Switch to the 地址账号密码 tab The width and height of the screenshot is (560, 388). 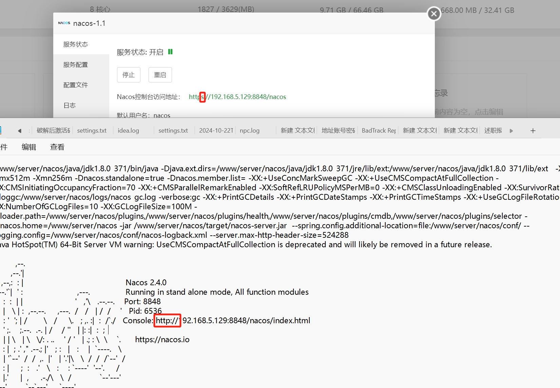point(338,131)
